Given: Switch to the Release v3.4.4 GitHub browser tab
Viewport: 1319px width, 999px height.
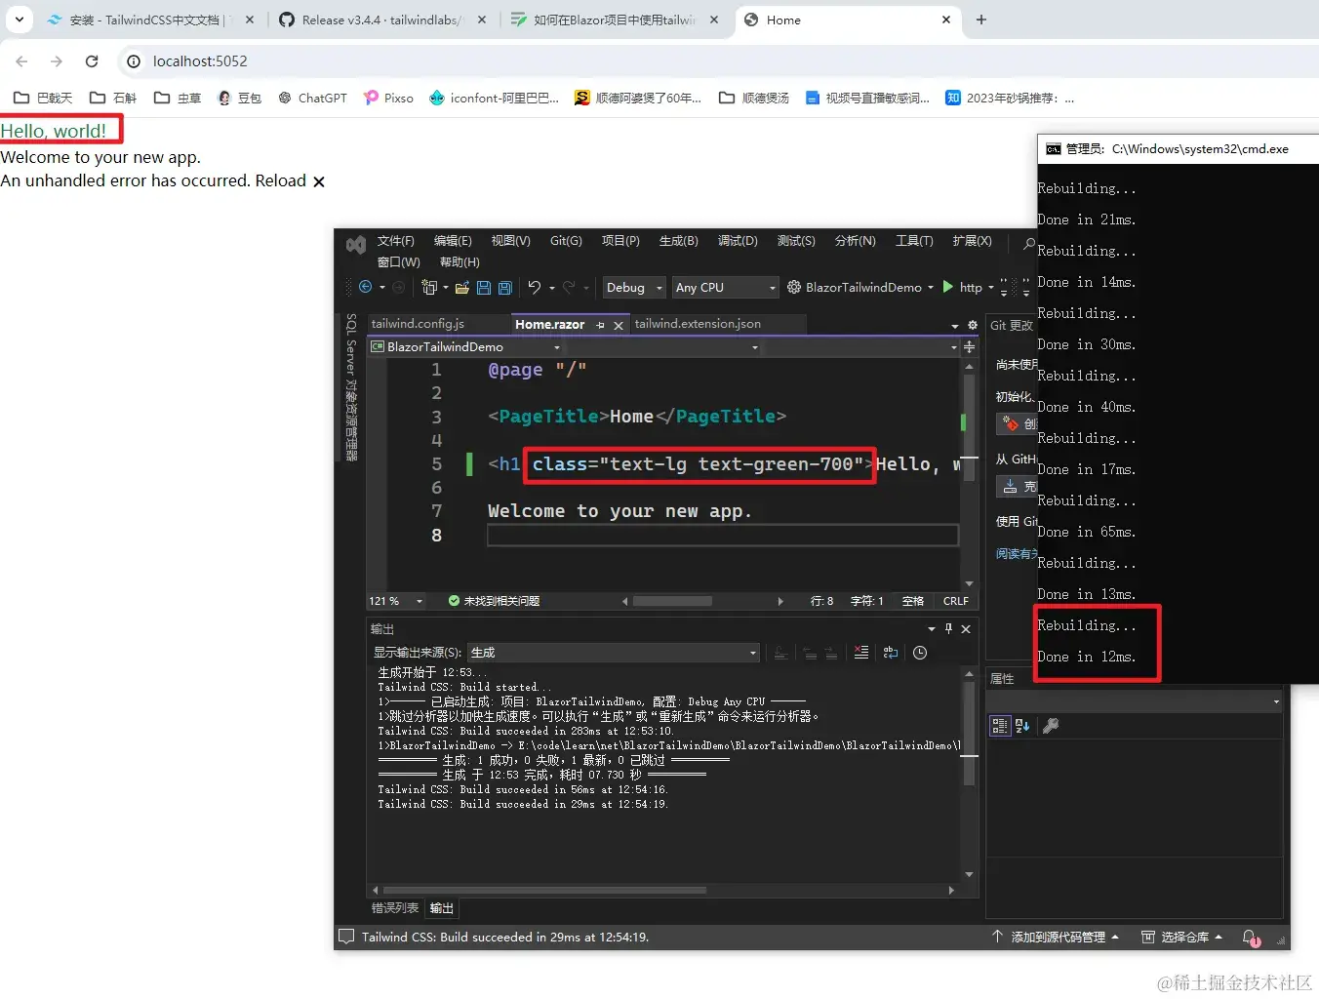Looking at the screenshot, I should click(380, 20).
